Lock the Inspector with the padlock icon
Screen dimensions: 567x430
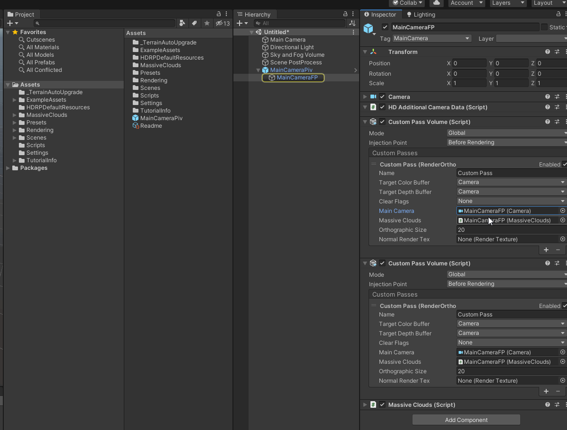coord(559,14)
